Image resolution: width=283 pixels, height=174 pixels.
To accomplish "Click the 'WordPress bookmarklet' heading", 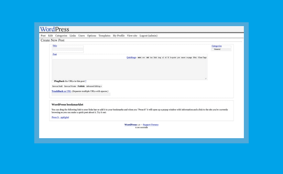I will click(67, 105).
